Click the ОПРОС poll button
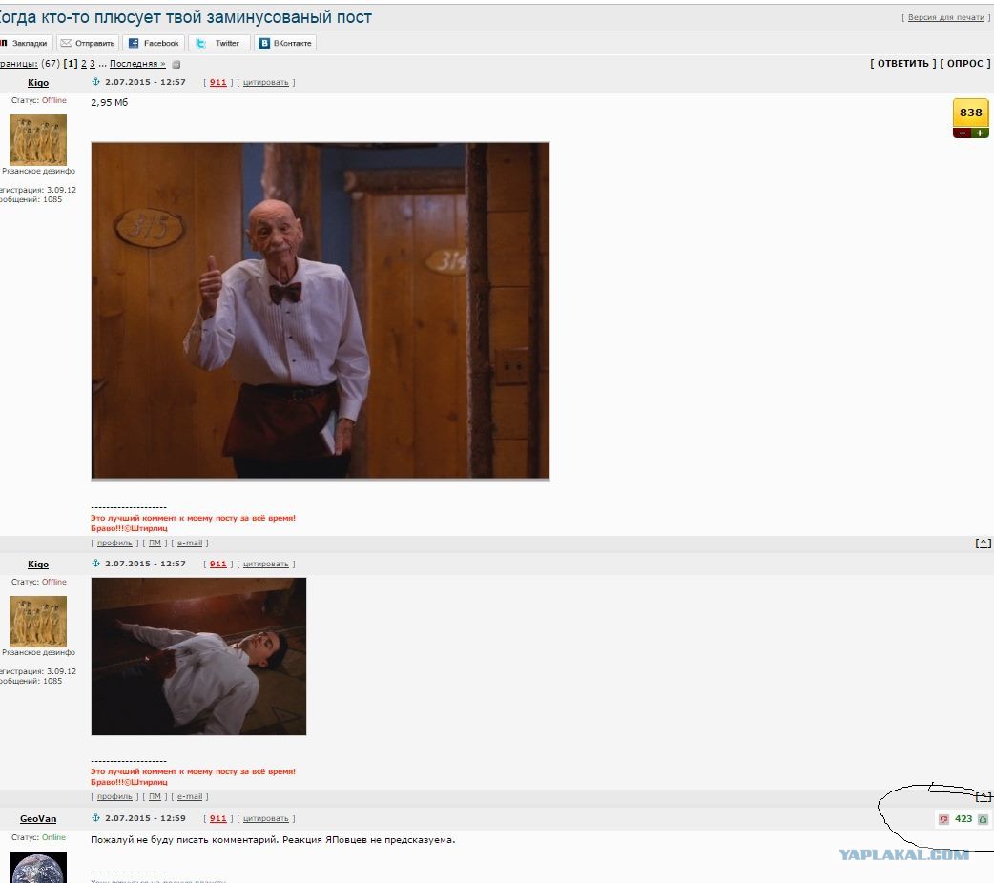Viewport: 994px width, 883px height. [964, 63]
